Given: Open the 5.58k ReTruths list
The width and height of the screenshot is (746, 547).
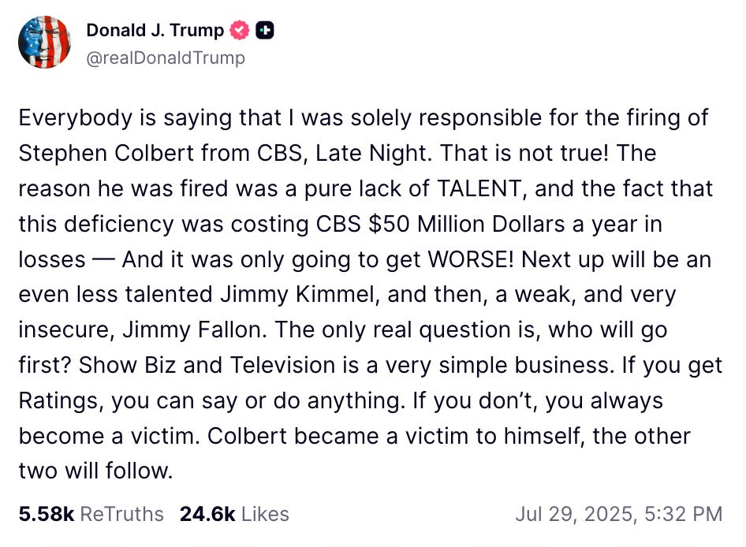Looking at the screenshot, I should (x=91, y=513).
